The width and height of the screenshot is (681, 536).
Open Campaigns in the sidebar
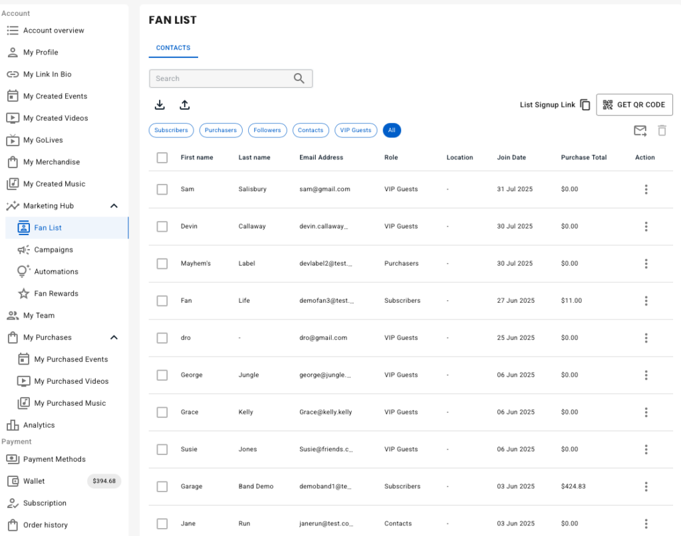[53, 250]
